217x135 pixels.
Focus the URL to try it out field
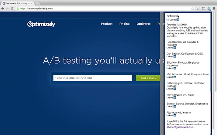click(93, 78)
